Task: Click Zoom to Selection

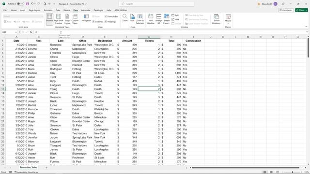Action: (140, 19)
